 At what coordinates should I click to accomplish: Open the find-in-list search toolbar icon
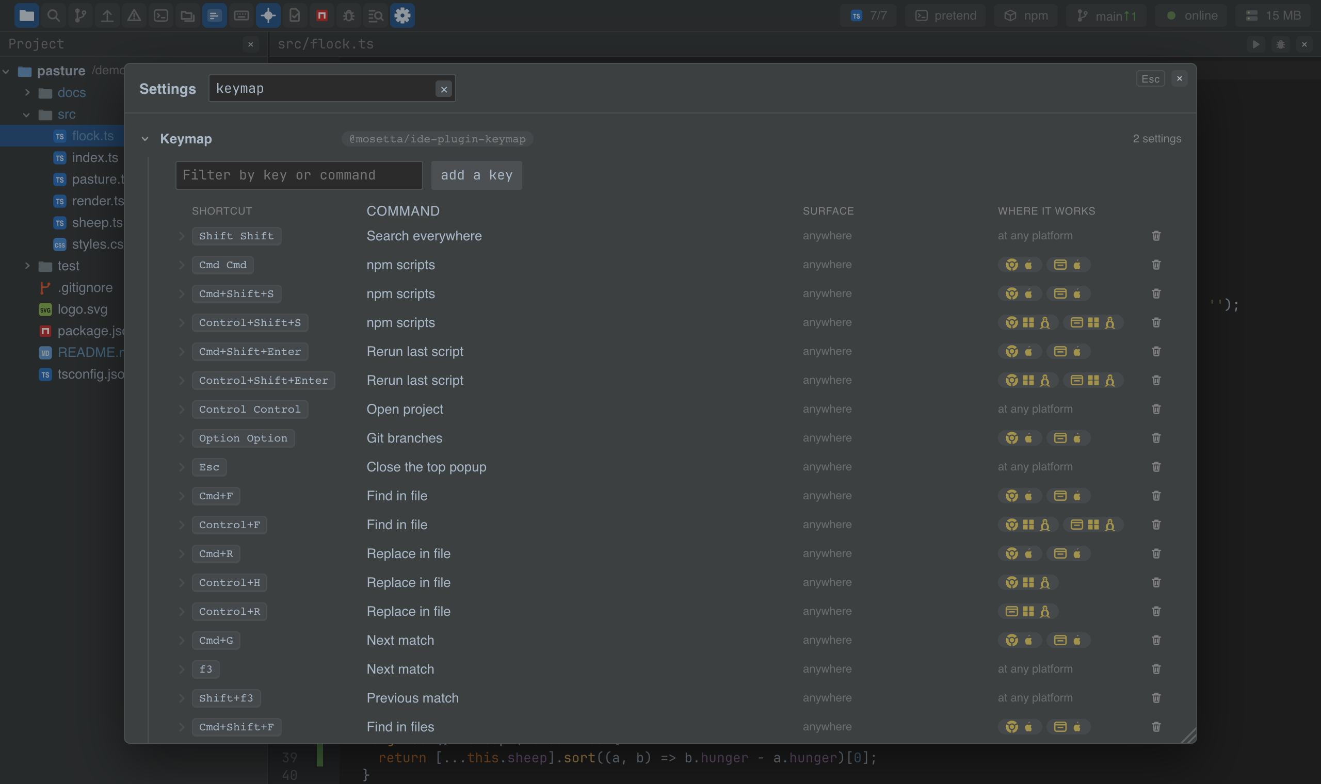tap(376, 15)
